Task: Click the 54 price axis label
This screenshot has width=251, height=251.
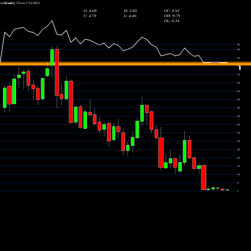Action: (238, 108)
